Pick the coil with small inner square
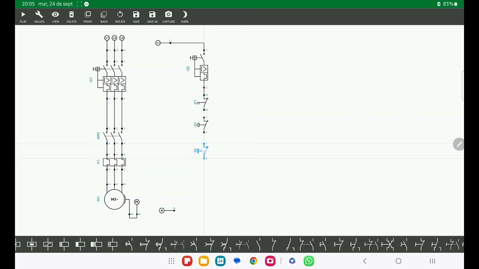479x269 pixels. point(112,245)
